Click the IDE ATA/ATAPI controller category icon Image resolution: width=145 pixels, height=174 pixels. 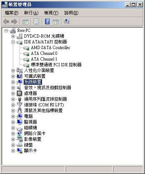[20, 42]
